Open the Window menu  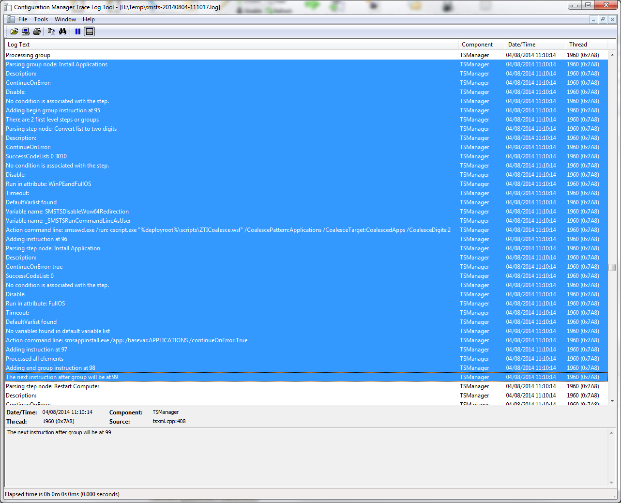tap(65, 19)
